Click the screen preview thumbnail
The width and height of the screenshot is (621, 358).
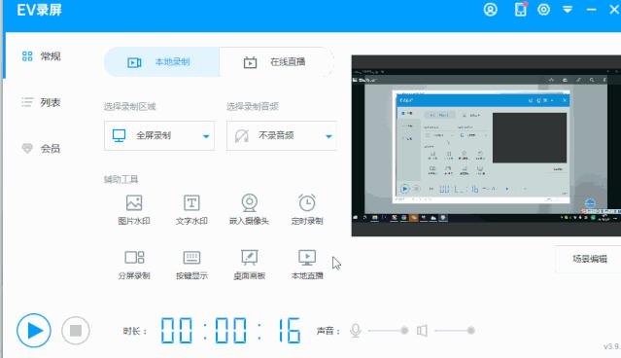click(x=486, y=146)
